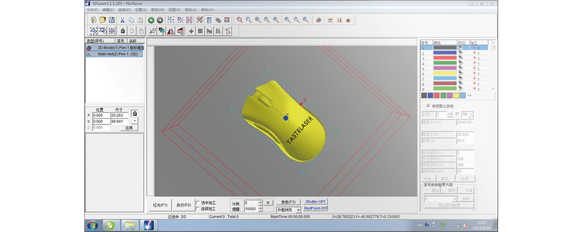Click the vertical mirror triangle icon
The height and width of the screenshot is (232, 583).
pos(171,31)
